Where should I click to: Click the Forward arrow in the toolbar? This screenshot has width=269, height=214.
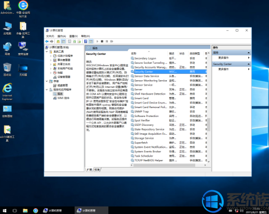pos(51,41)
